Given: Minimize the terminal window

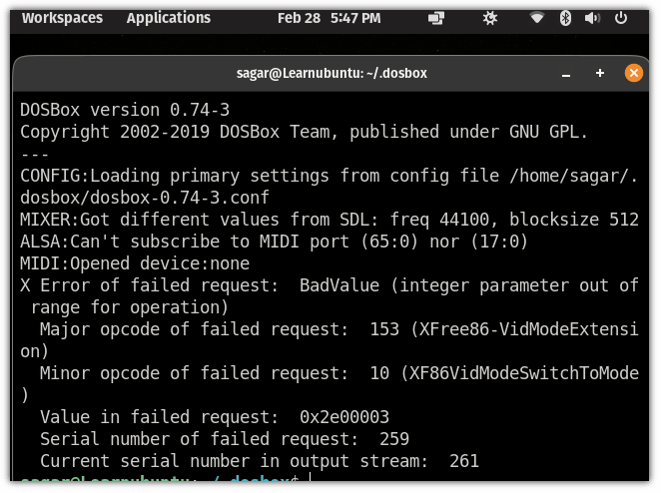Looking at the screenshot, I should pos(569,73).
